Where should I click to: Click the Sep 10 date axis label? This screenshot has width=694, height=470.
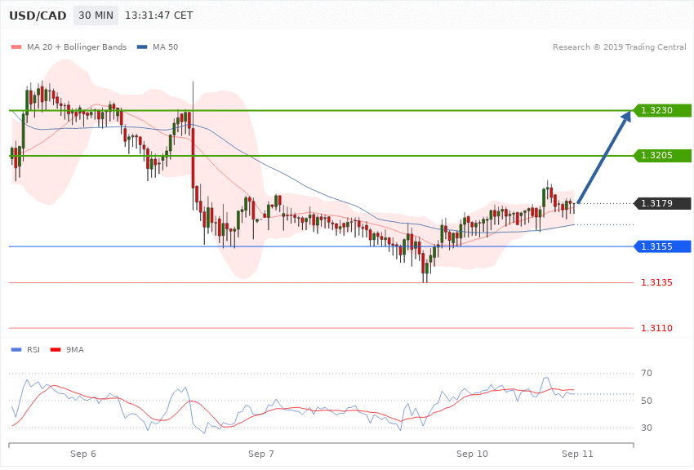472,454
